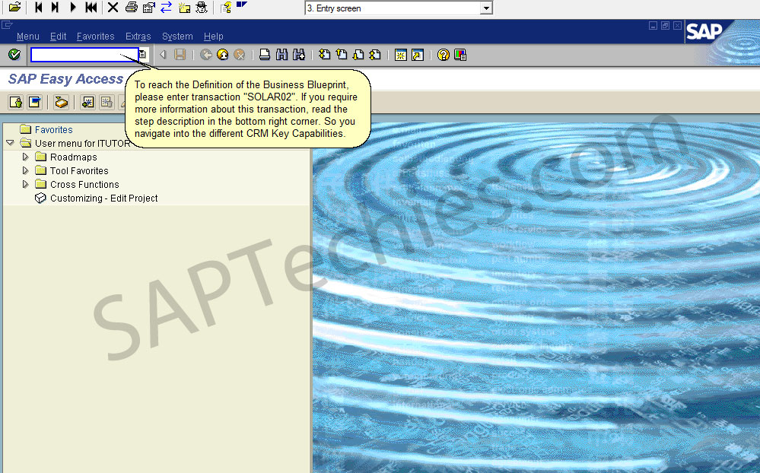Open the '3. Entry screen' step dropdown

click(x=486, y=8)
